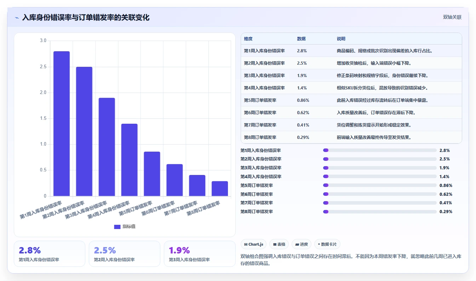Image resolution: width=476 pixels, height=281 pixels.
Task: Click the 0.62% progress bar for 第6周
Action: click(x=380, y=194)
